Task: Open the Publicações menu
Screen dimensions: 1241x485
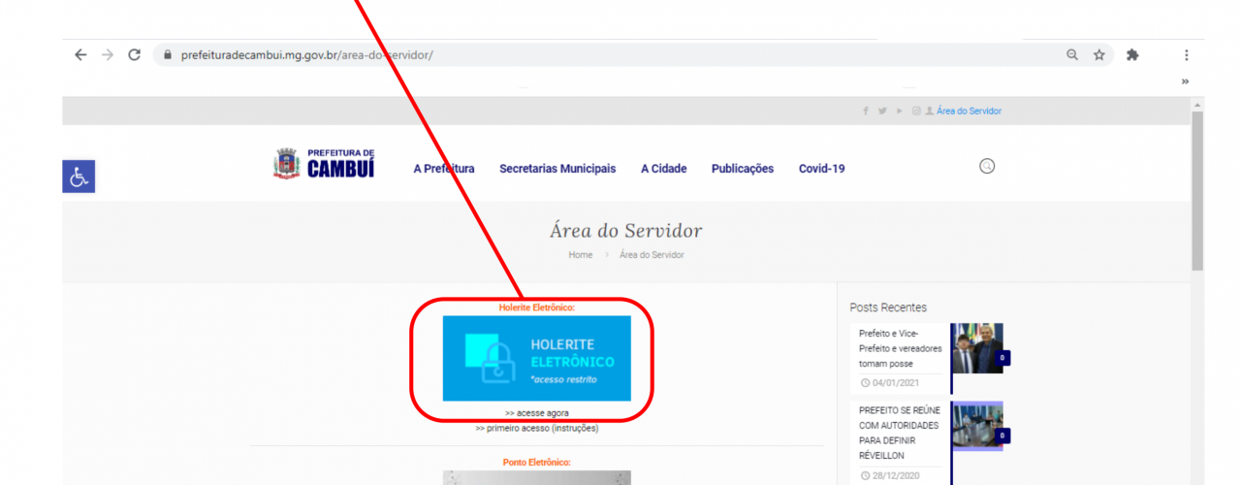Action: click(x=742, y=169)
